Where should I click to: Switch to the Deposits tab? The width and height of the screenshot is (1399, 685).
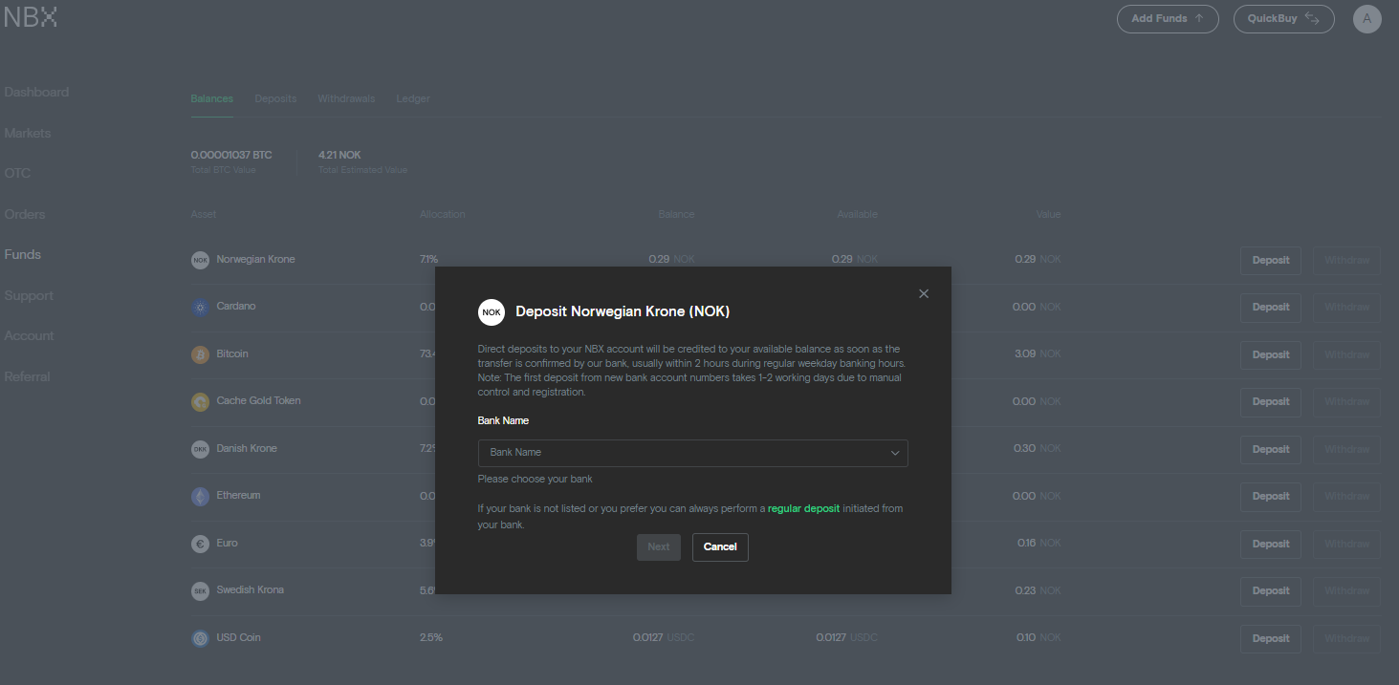(275, 98)
